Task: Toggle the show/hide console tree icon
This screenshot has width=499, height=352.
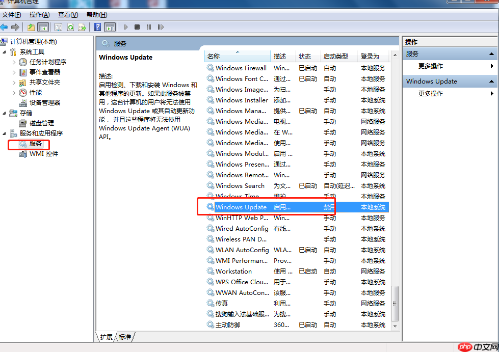Action: (43, 28)
